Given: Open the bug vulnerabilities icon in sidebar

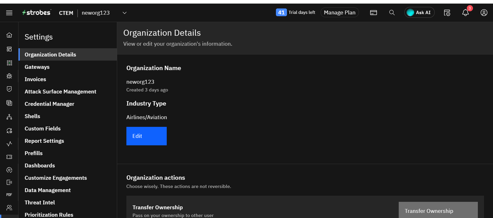Looking at the screenshot, I should 9,76.
